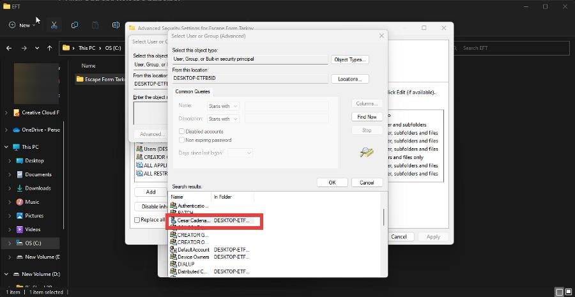This screenshot has width=575, height=297.
Task: Click the Documents icon in the sidebar
Action: tap(20, 174)
